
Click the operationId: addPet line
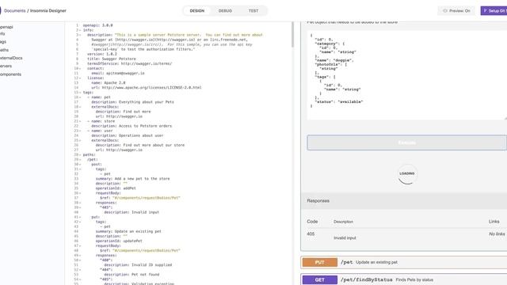coord(116,188)
